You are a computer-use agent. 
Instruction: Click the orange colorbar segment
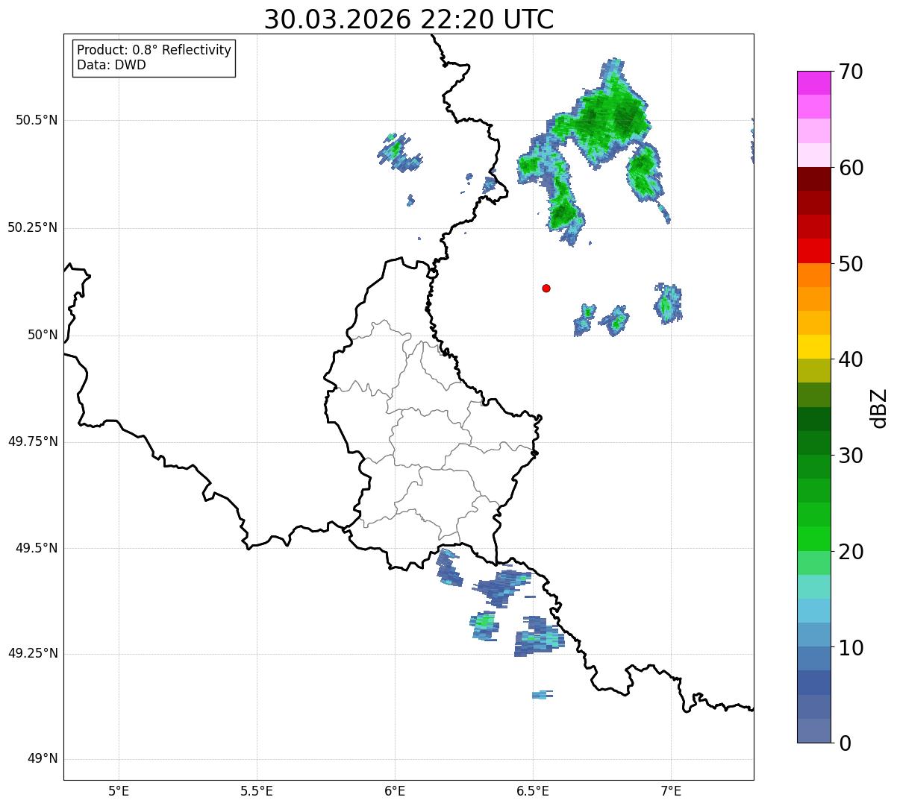point(814,275)
